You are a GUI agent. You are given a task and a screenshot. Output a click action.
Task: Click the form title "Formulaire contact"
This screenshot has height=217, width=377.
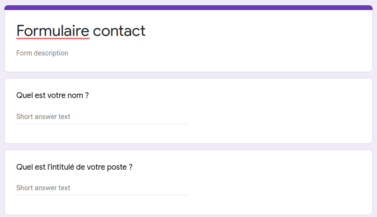81,31
